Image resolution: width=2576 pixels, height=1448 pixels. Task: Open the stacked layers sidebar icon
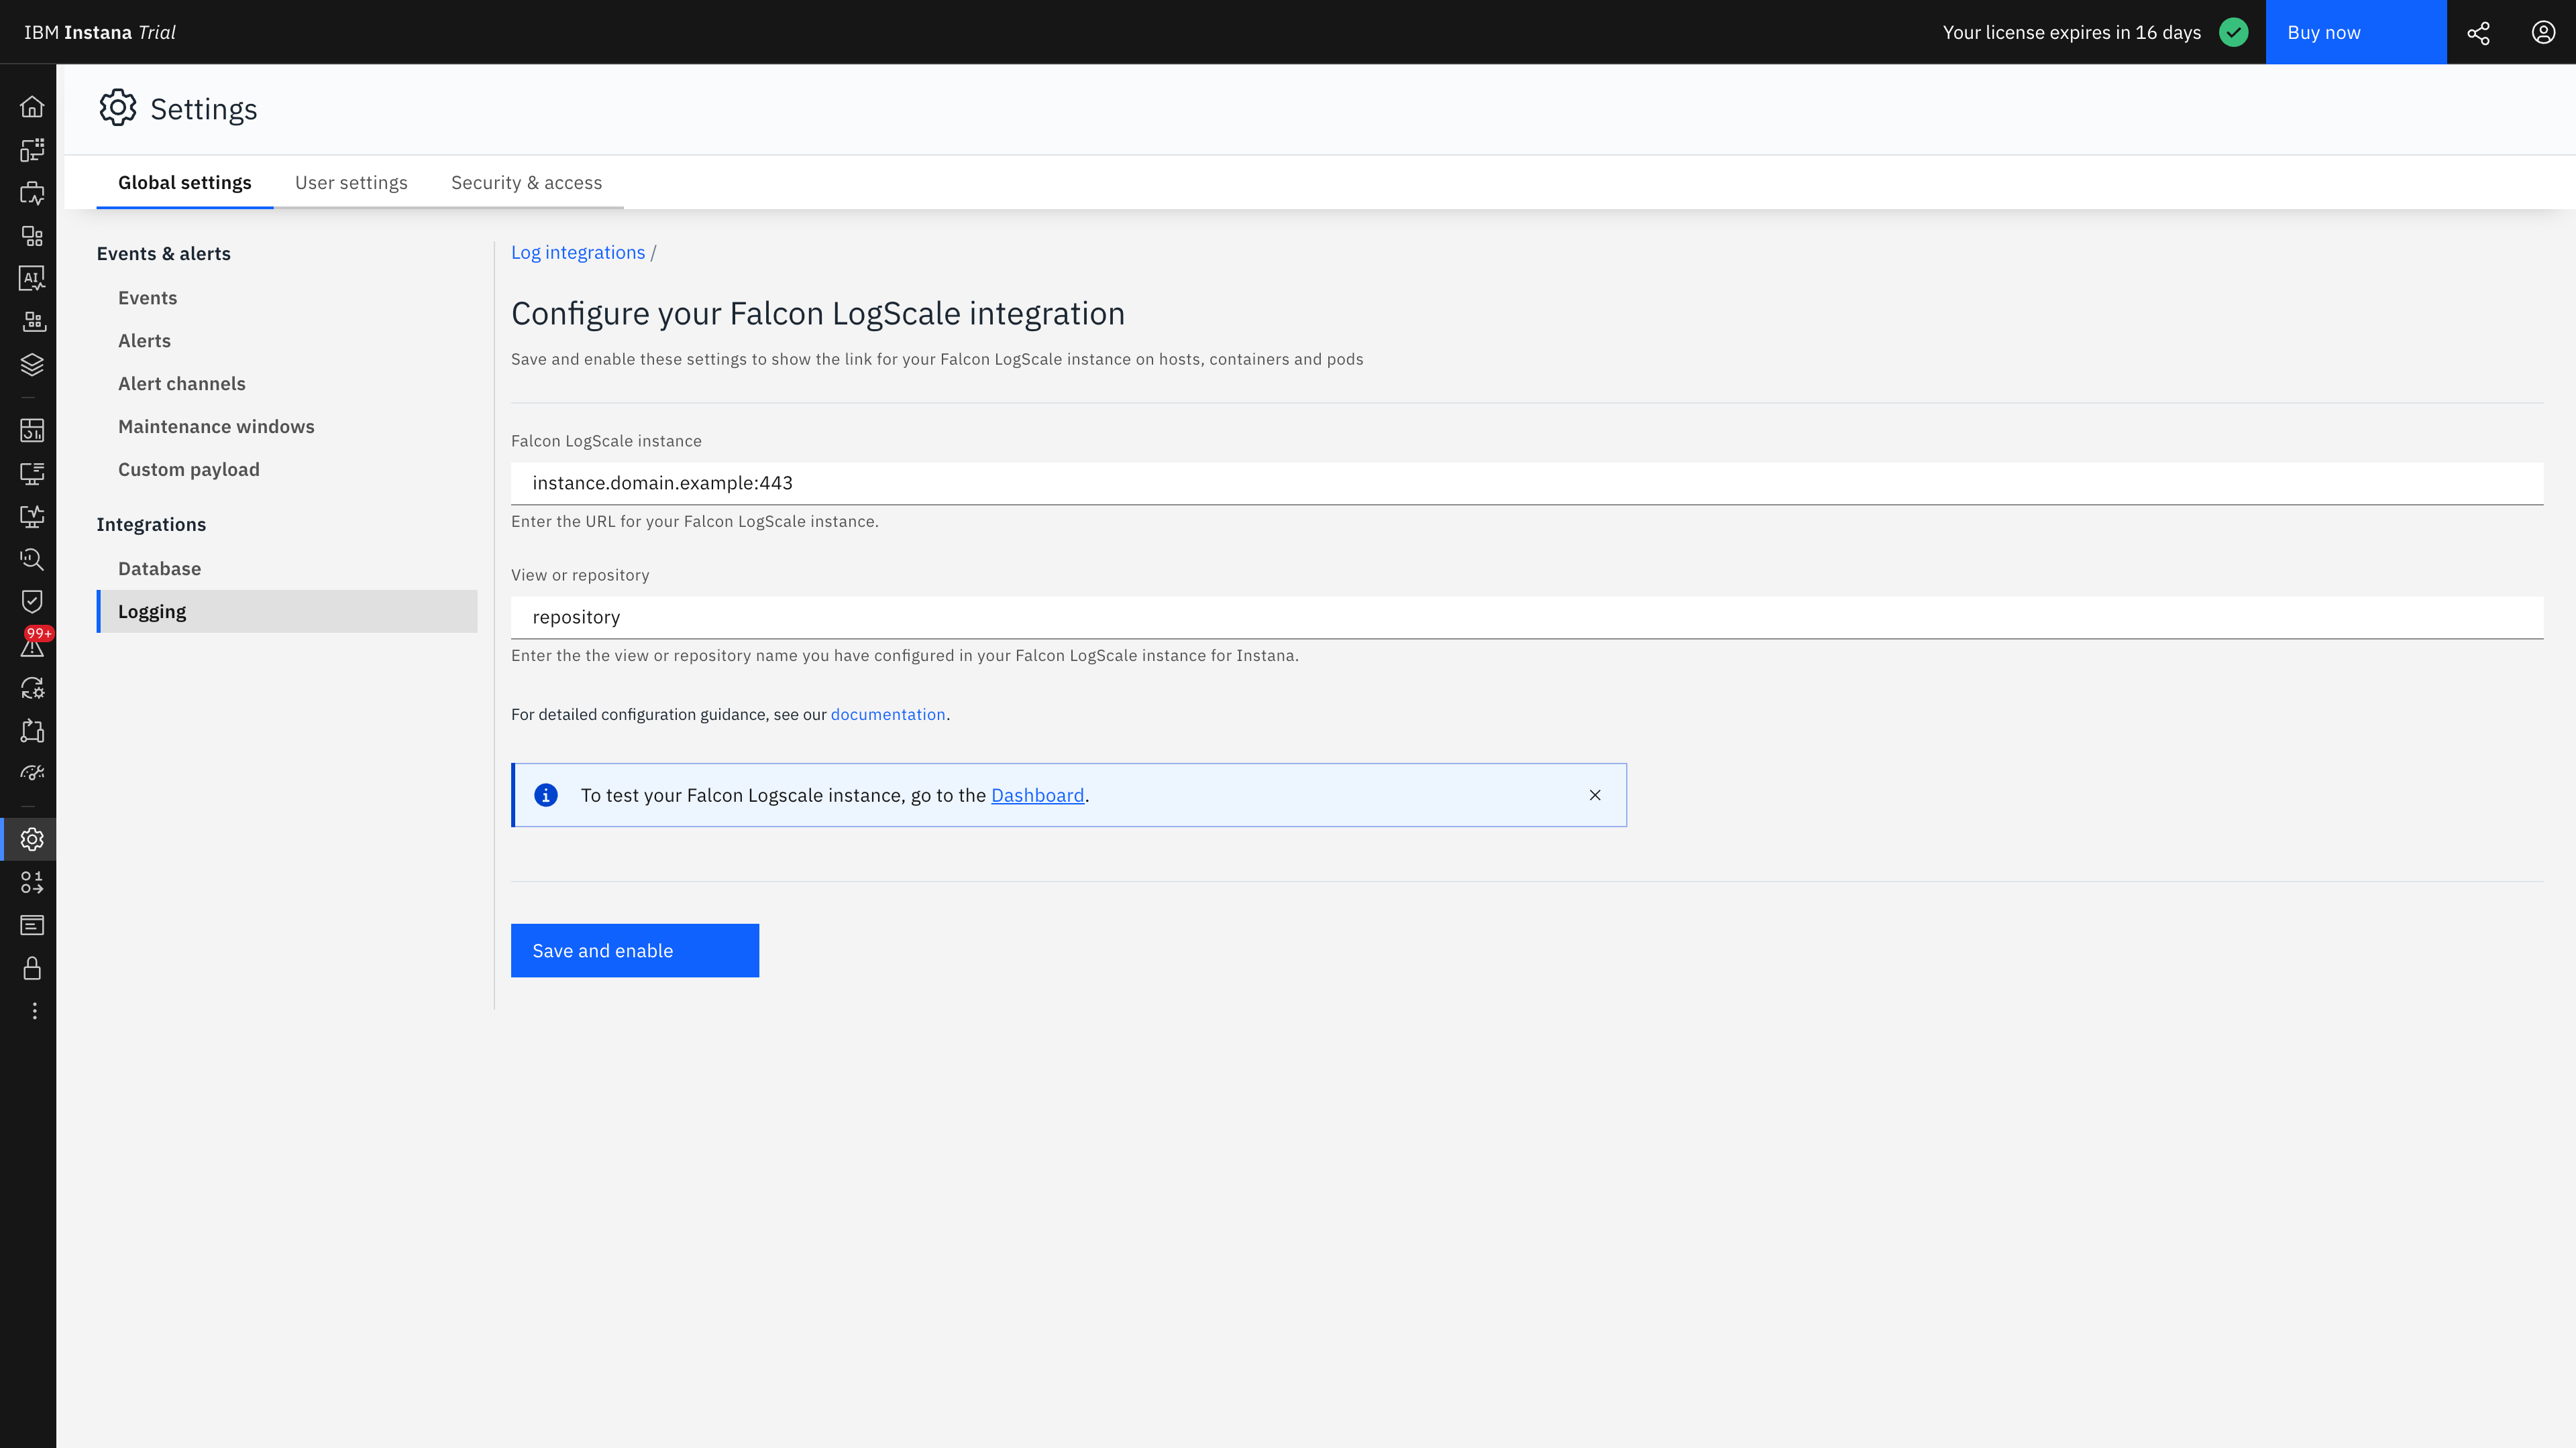click(x=32, y=365)
